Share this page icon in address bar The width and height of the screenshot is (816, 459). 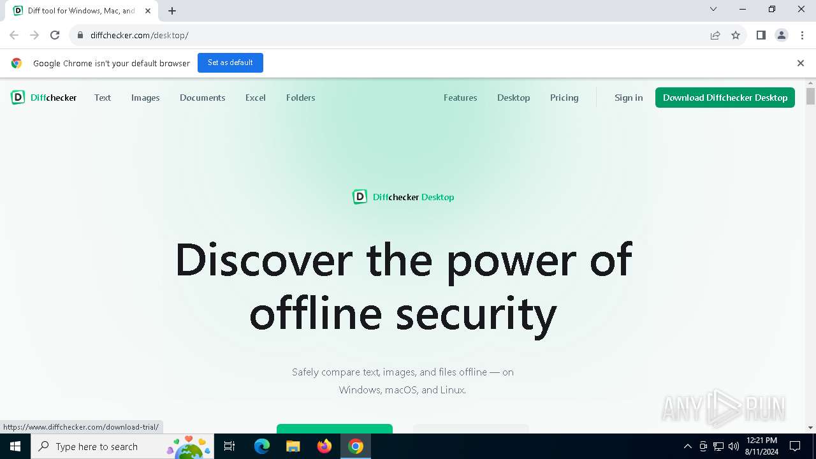[715, 35]
